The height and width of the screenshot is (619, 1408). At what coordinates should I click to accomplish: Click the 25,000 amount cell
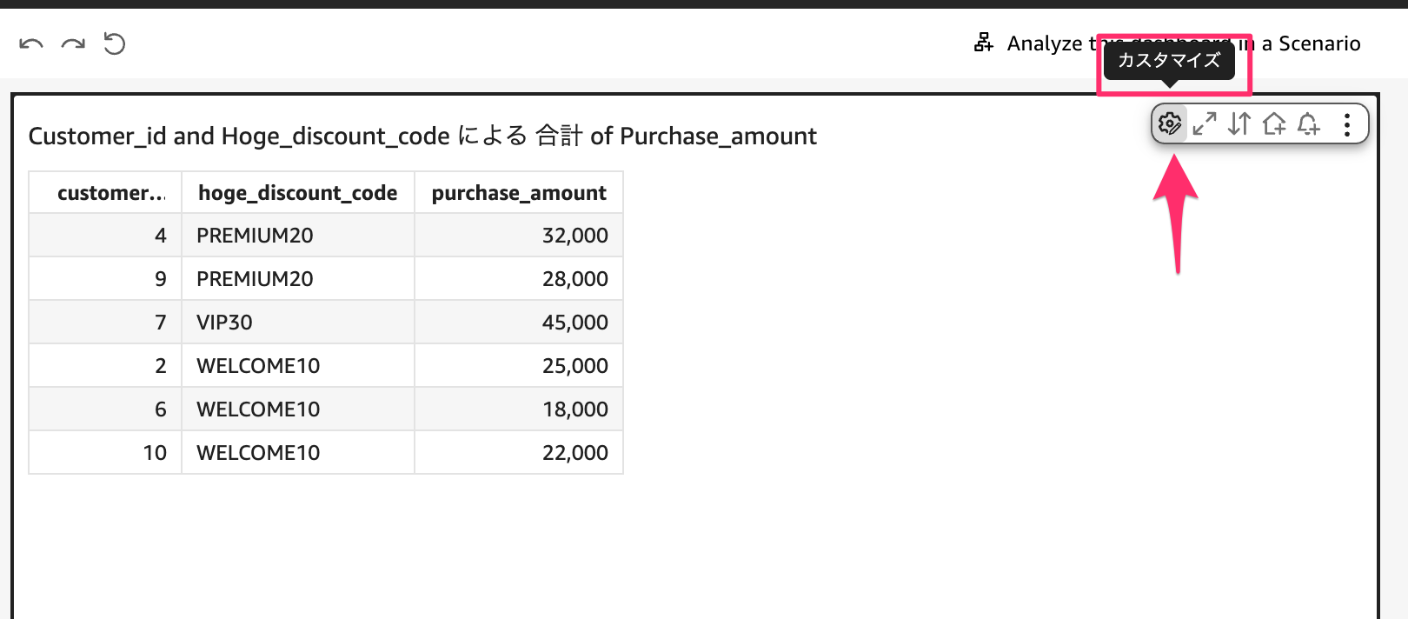[x=519, y=366]
